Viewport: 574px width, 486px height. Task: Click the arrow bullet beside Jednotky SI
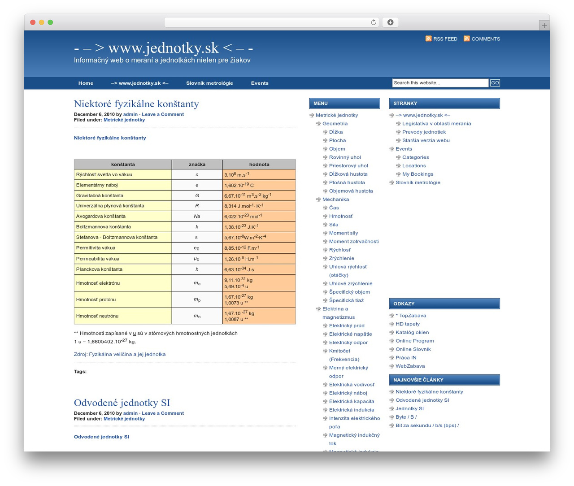(391, 409)
